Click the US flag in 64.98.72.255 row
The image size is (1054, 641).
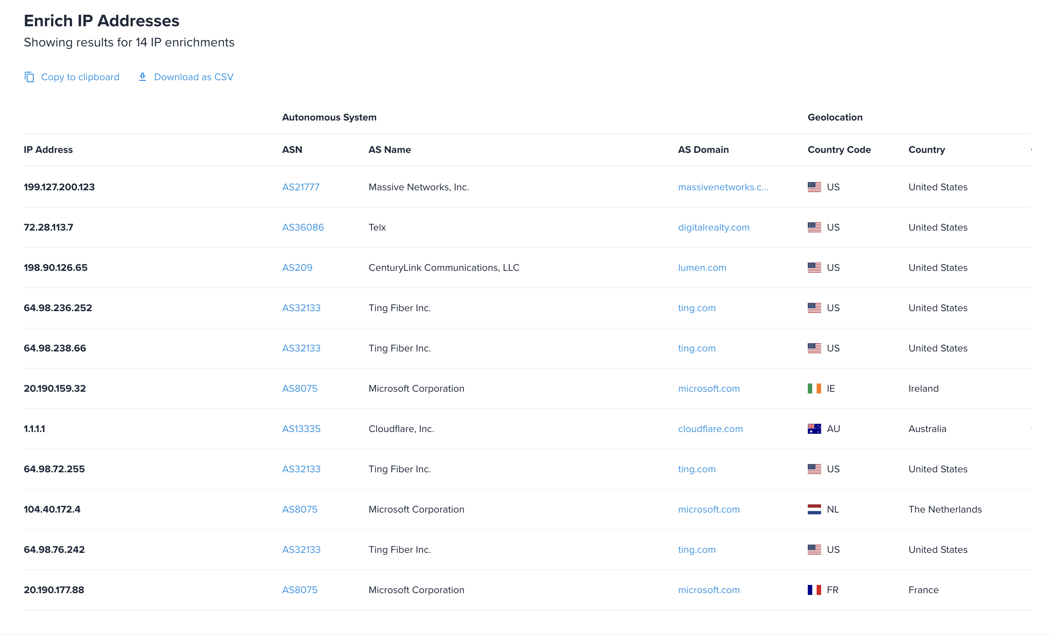814,469
